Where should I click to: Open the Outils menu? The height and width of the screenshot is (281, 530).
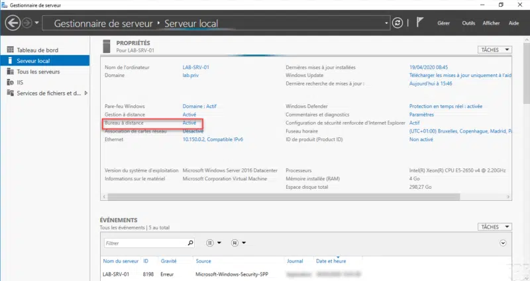point(468,23)
